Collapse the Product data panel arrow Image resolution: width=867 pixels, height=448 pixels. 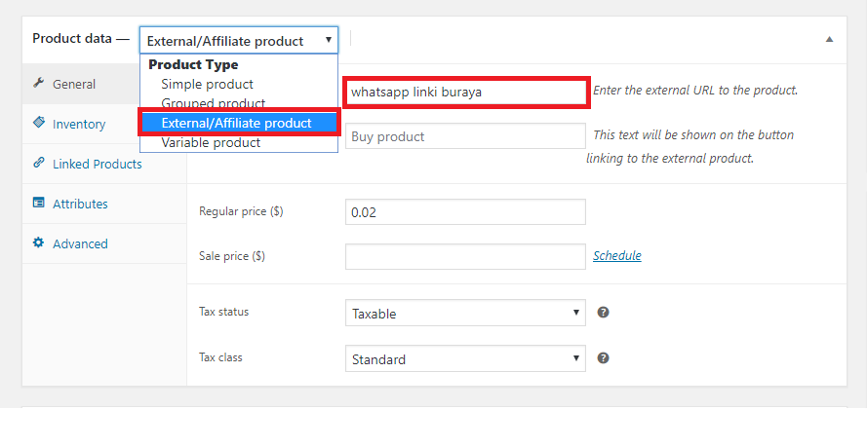[829, 39]
